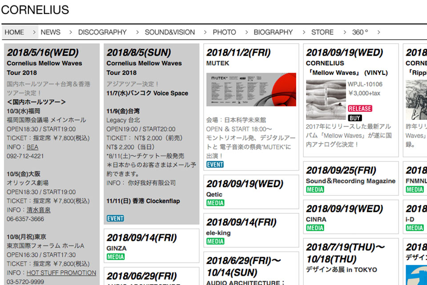Click the 2018/8/5(SUN) date heading
This screenshot has width=427, height=285.
point(139,53)
